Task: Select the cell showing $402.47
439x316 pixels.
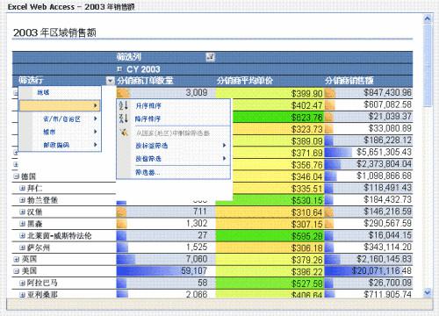Action: (278, 104)
